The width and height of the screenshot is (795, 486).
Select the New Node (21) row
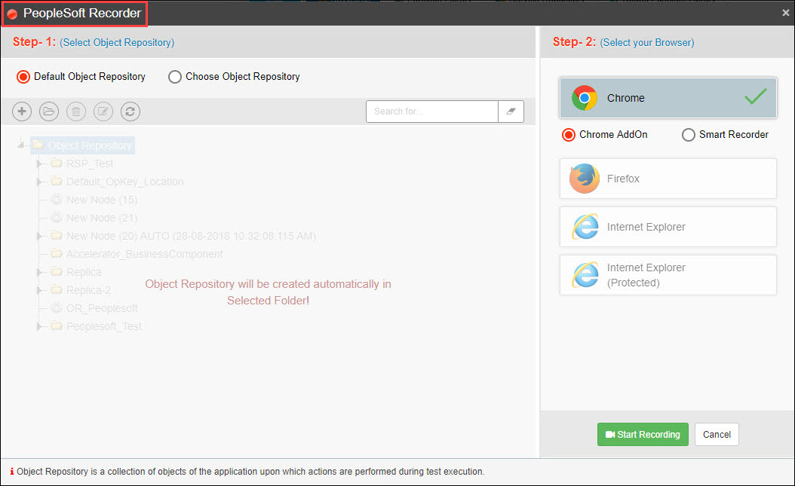pyautogui.click(x=94, y=219)
